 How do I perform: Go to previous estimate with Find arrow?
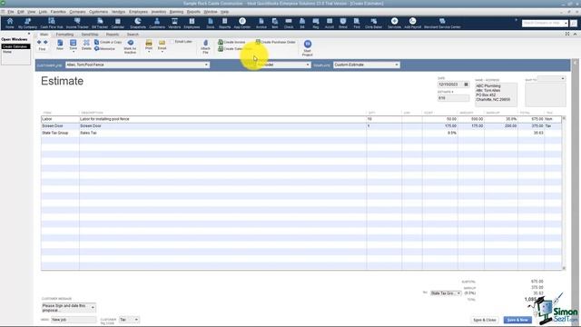[x=39, y=43]
